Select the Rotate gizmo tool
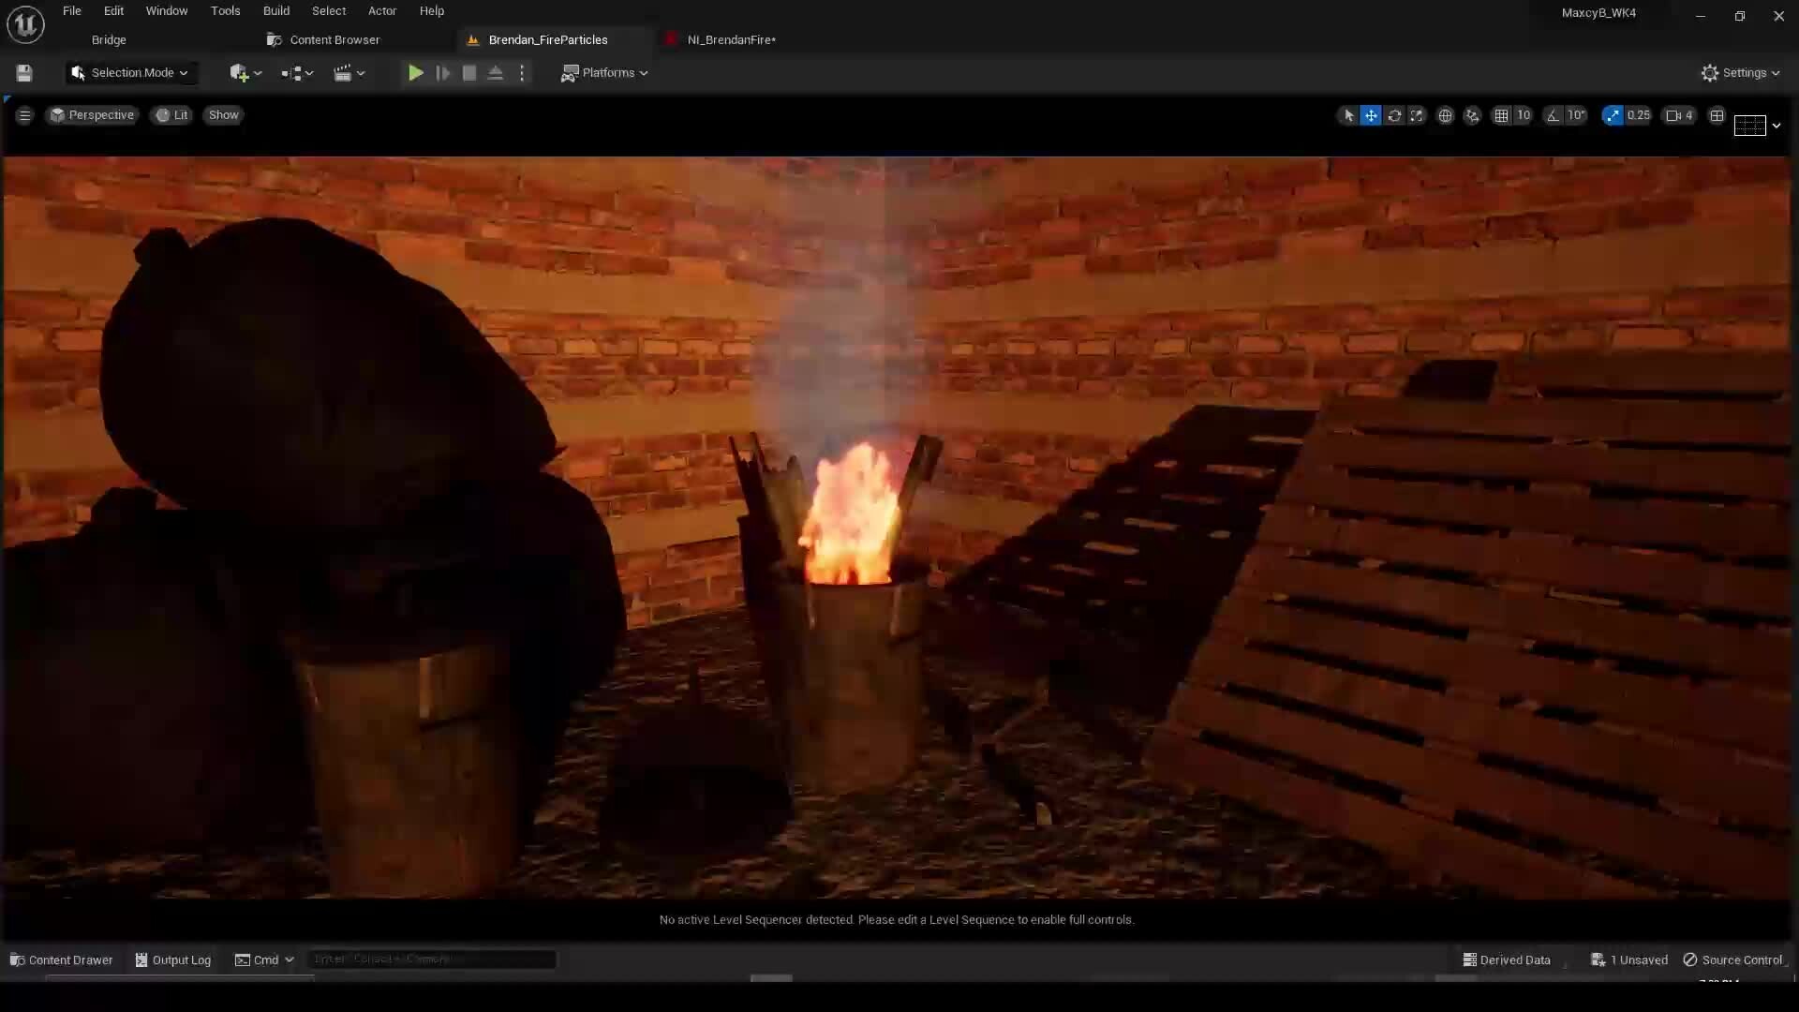This screenshot has width=1799, height=1012. (x=1395, y=114)
